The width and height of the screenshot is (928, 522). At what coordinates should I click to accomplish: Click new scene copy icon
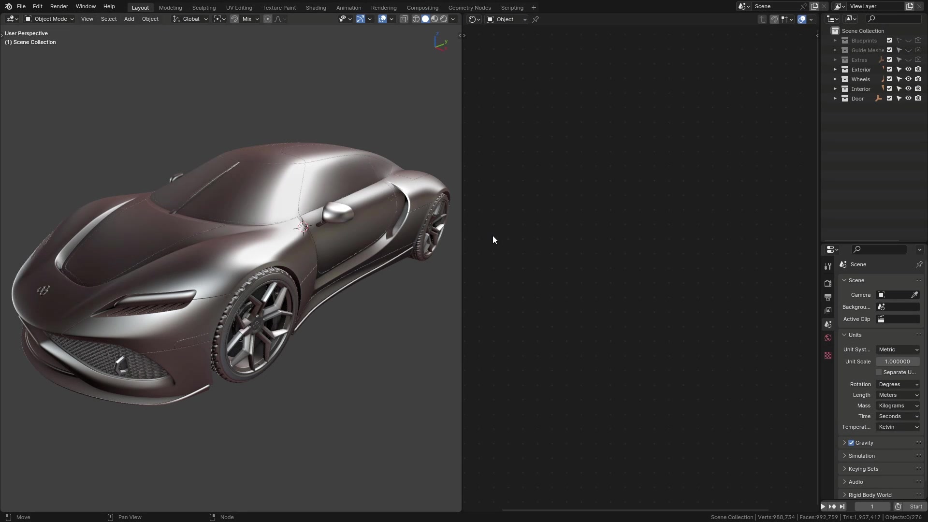(814, 6)
